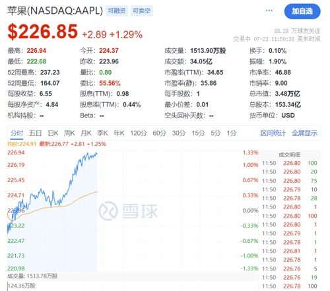Viewport: 330px width, 291px height.
Task: Open 区间统计 range statistics link
Action: tap(273, 133)
